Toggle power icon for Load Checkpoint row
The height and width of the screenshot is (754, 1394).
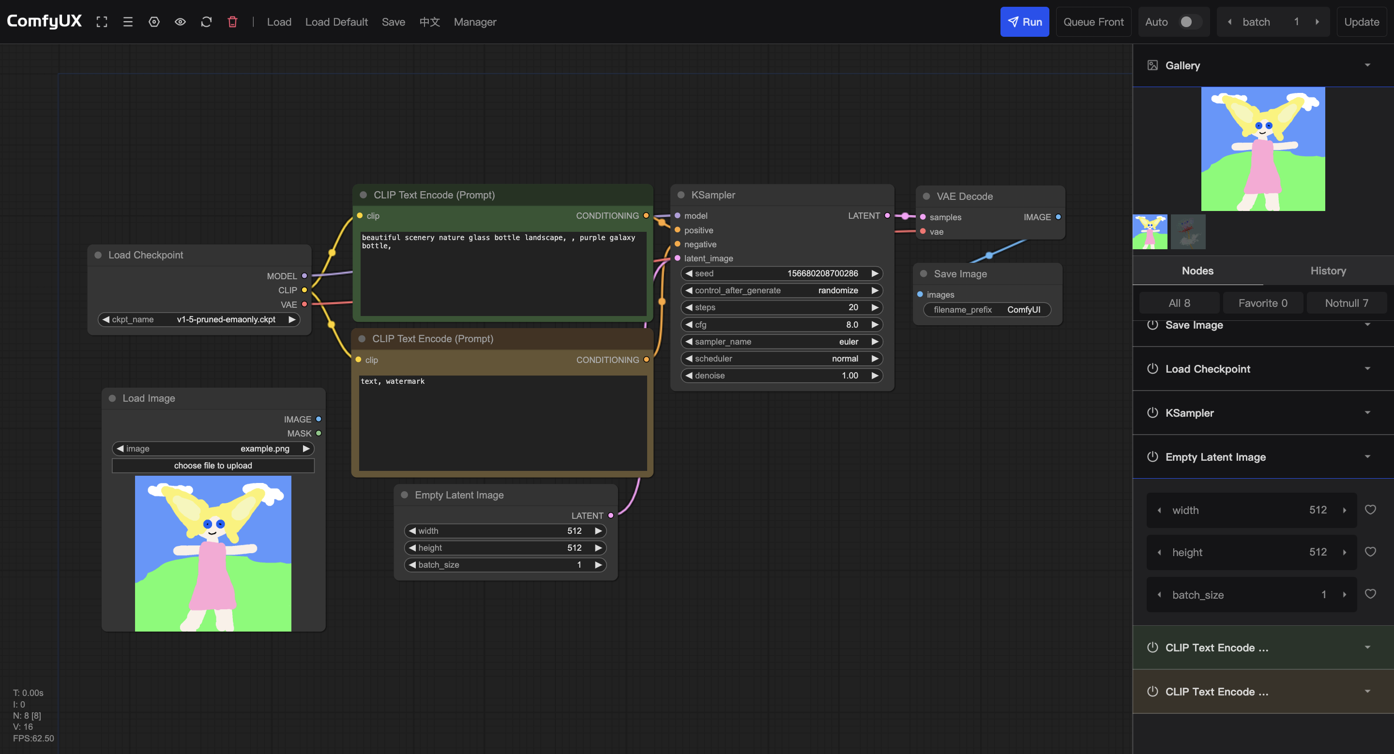[1152, 369]
